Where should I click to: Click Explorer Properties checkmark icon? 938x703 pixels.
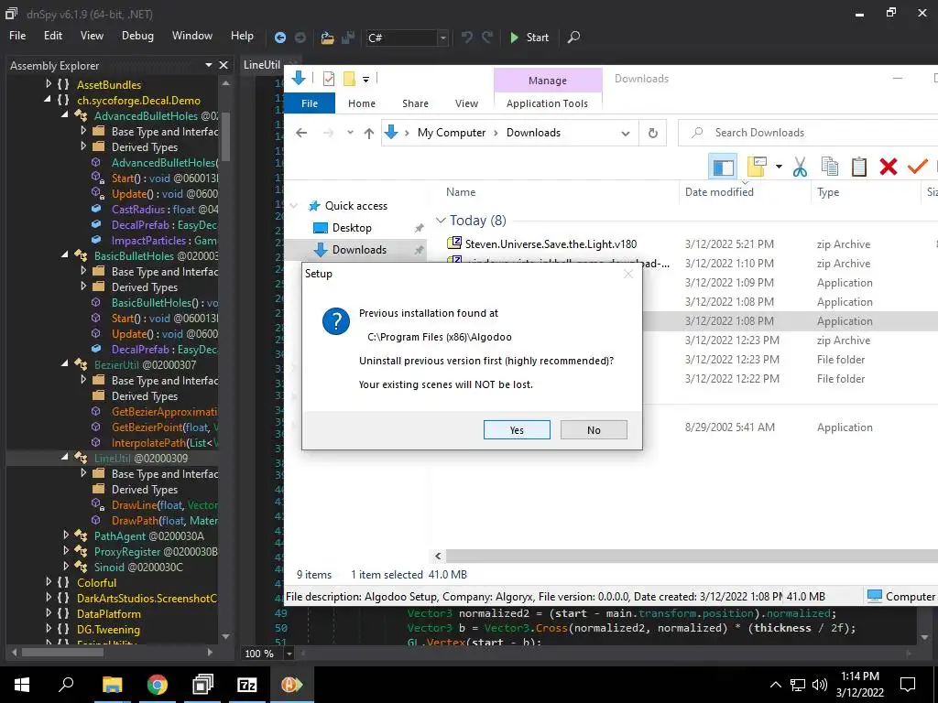[917, 167]
